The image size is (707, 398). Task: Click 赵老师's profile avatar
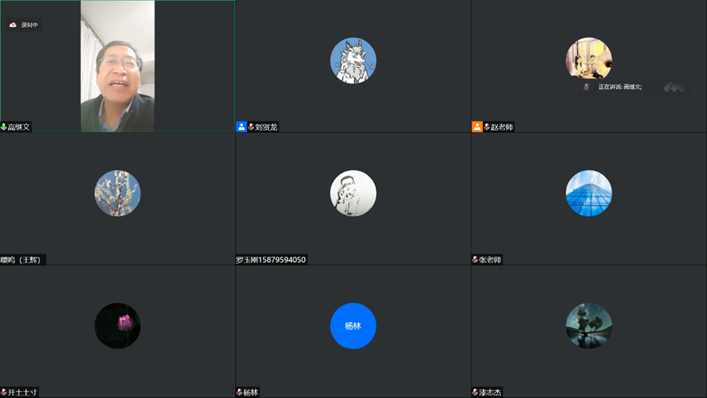tap(588, 57)
